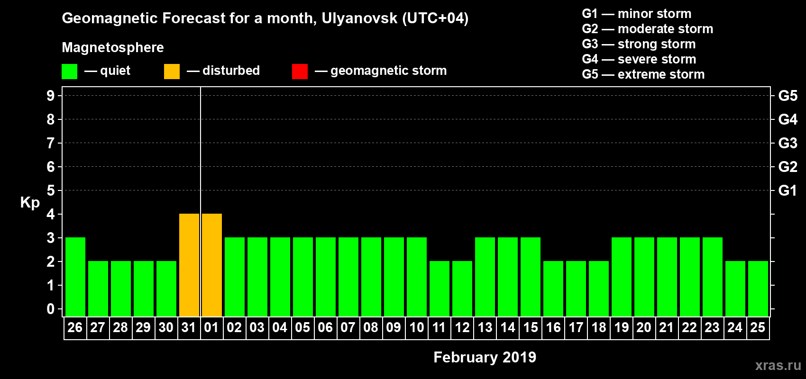Click the date label 28
806x379 pixels.
point(120,327)
